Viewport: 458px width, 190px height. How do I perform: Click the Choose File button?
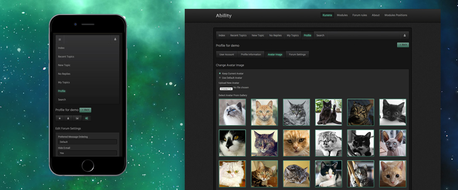tap(226, 89)
